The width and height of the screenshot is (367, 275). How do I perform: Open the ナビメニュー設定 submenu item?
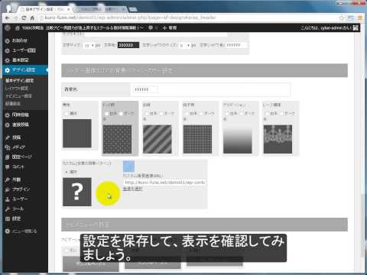click(x=18, y=96)
